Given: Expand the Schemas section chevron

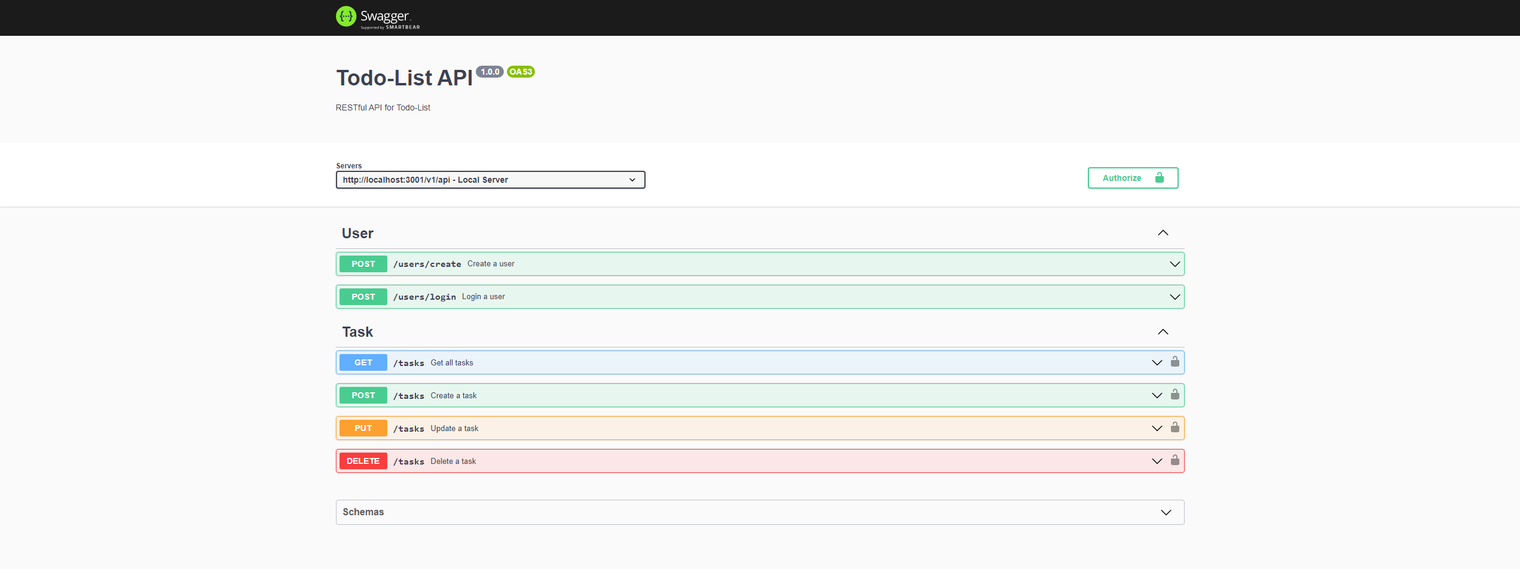Looking at the screenshot, I should (1166, 512).
